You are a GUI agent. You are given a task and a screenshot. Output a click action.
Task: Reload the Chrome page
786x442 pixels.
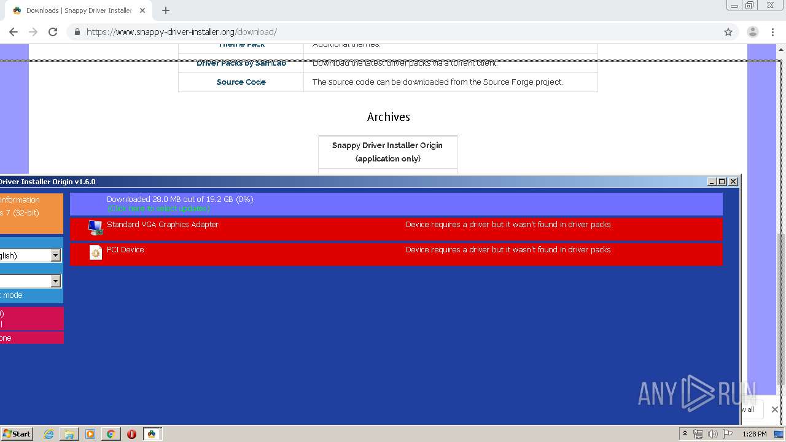pyautogui.click(x=53, y=32)
